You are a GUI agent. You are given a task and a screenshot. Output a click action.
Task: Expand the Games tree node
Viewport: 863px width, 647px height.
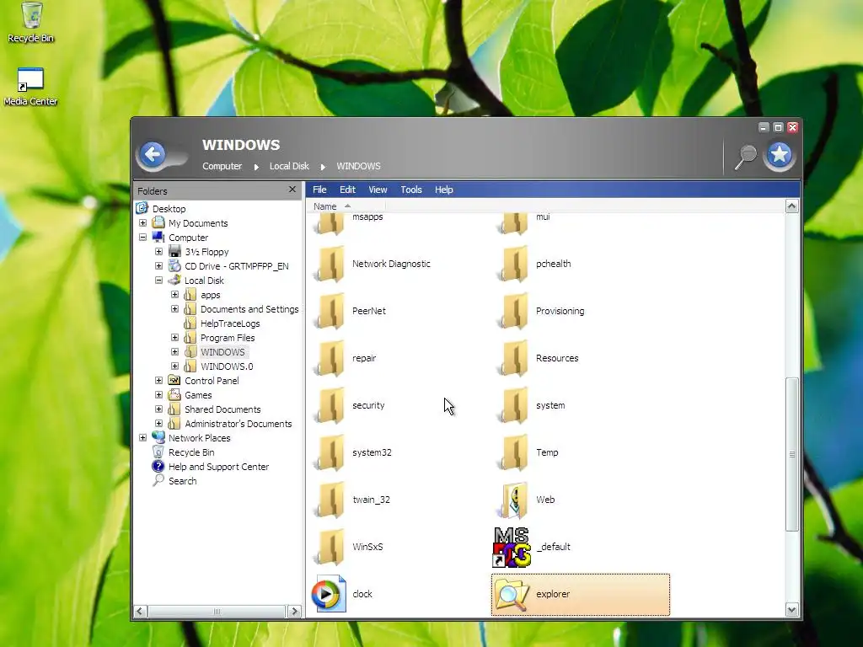[x=158, y=394]
